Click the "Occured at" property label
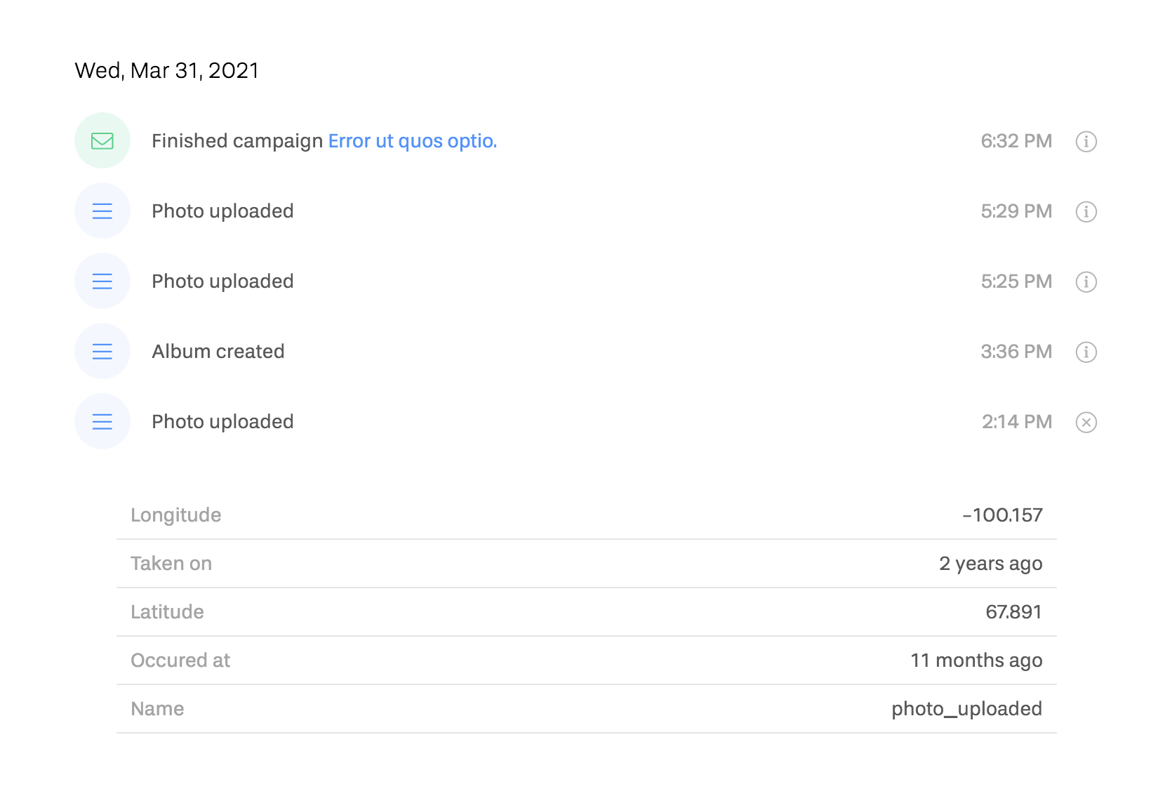 180,661
